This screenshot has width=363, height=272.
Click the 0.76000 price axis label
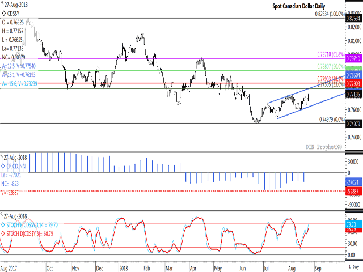tap(354, 109)
